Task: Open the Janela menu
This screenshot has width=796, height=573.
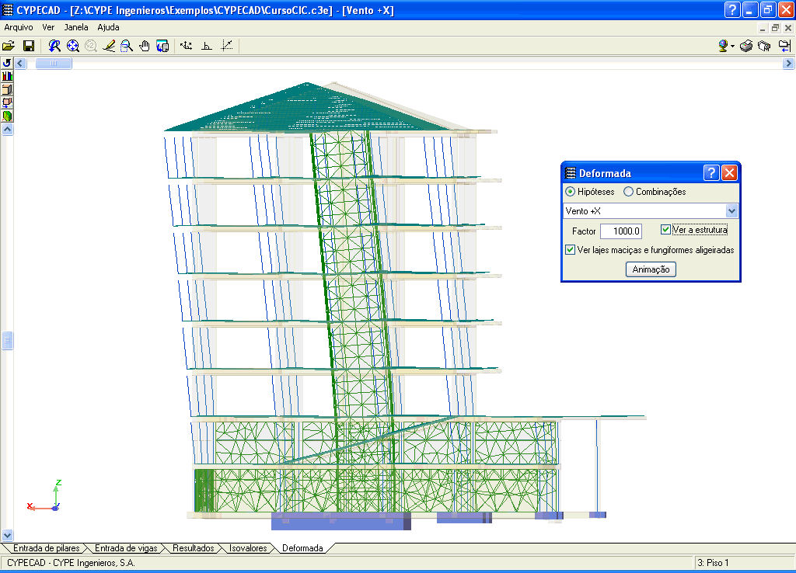Action: 76,27
